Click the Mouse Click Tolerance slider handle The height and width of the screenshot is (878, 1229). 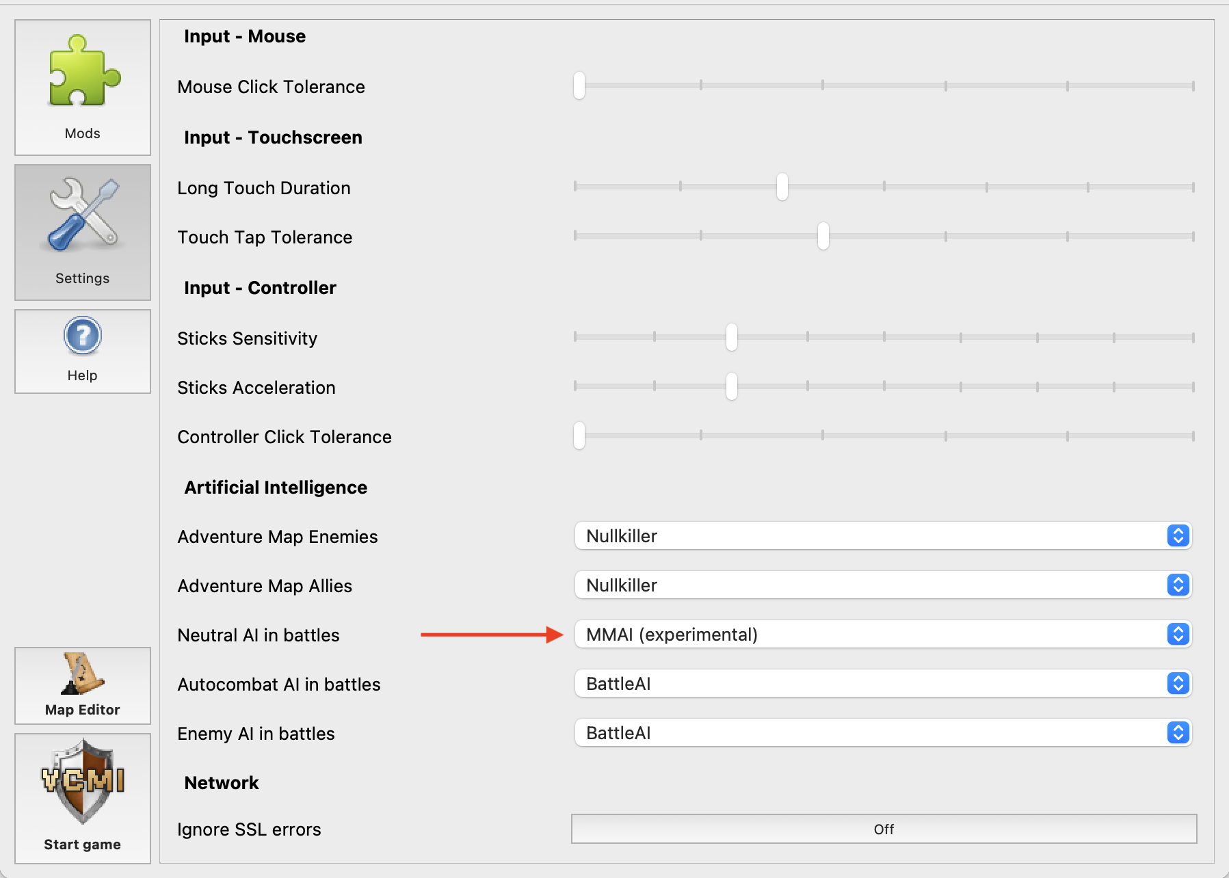(x=579, y=86)
